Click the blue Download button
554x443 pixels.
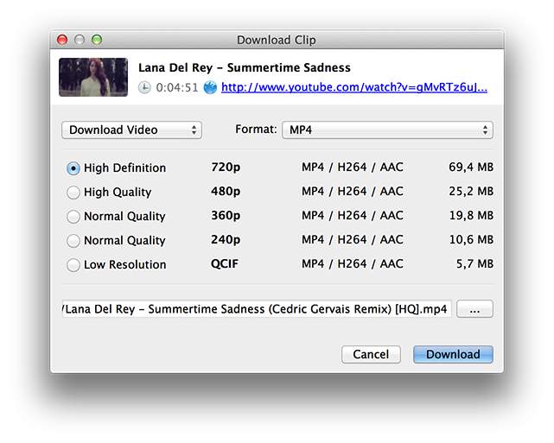[453, 354]
